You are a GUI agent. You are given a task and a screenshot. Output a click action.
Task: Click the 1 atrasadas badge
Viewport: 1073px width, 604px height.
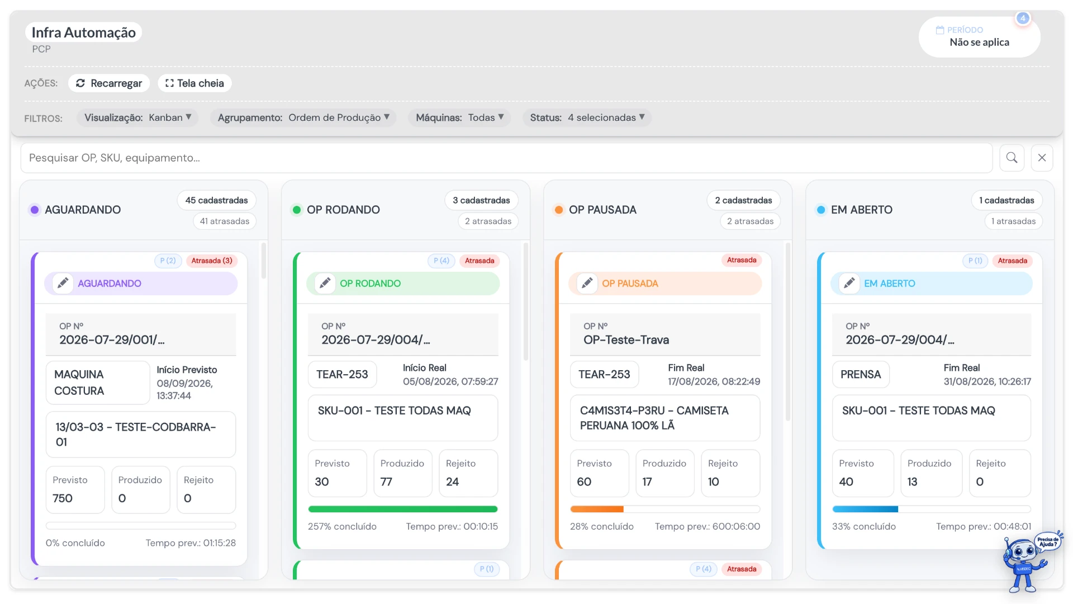(x=1014, y=221)
